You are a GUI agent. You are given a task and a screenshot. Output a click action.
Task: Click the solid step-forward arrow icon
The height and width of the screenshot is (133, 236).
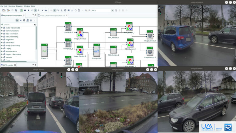tap(42, 10)
